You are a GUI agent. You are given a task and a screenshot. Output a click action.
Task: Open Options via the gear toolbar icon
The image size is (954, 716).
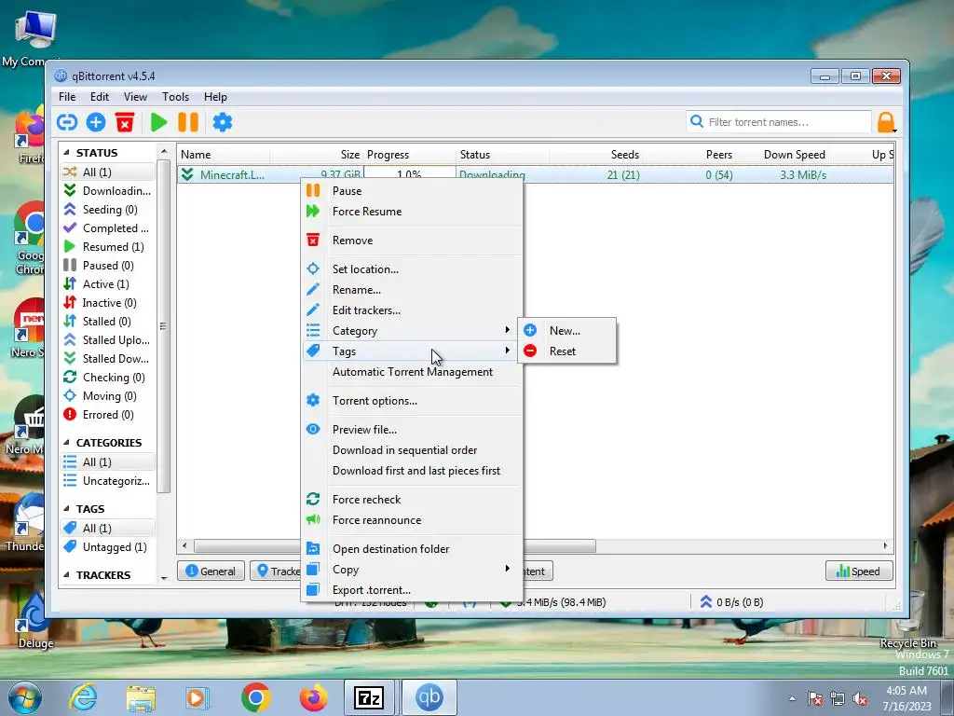[x=222, y=122]
